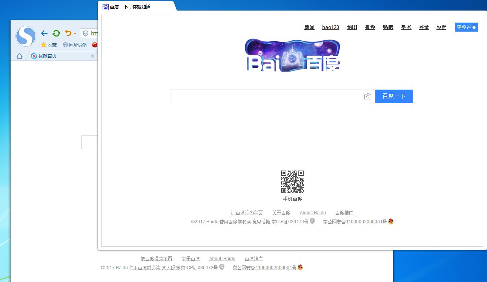This screenshot has width=487, height=282.
Task: Open the hao123 link
Action: tap(330, 27)
